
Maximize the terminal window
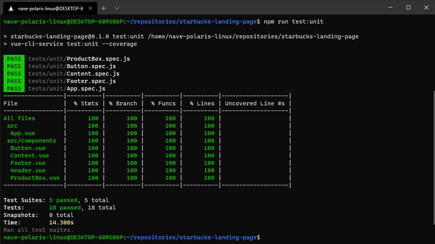[408, 7]
